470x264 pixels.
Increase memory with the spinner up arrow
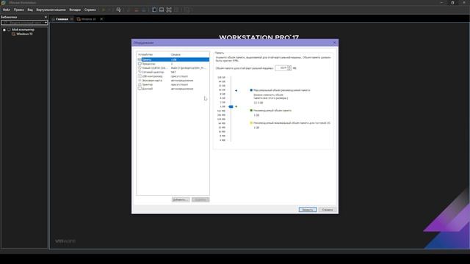(289, 67)
